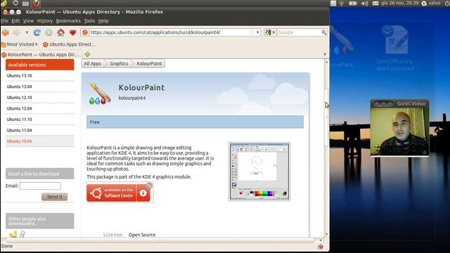Launch Firefox from the top panel

point(36,3)
